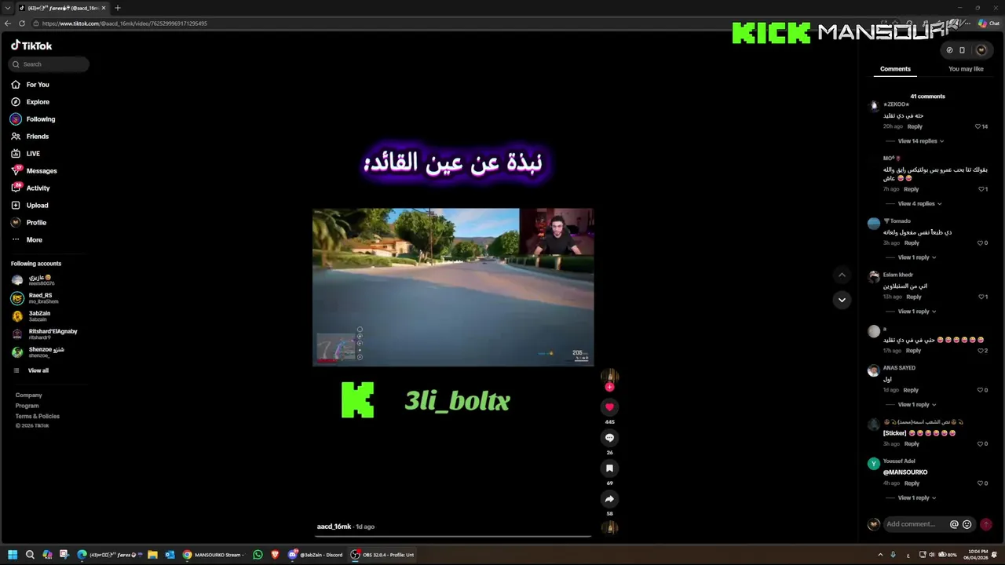Expand View 14 replies

921,141
